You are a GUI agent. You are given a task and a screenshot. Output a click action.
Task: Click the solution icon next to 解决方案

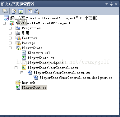coord(6,18)
